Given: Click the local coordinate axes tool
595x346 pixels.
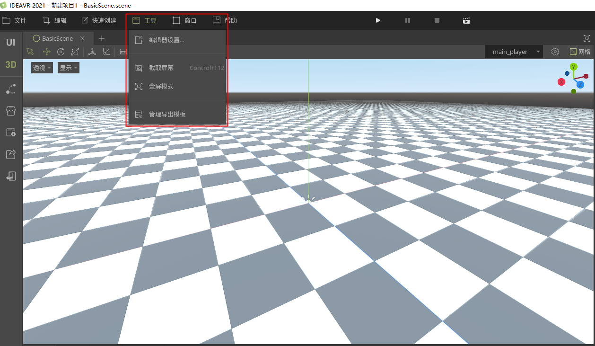Looking at the screenshot, I should pyautogui.click(x=92, y=52).
